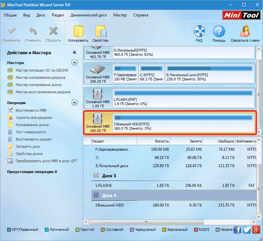Collapse the Мастера section

[74, 63]
